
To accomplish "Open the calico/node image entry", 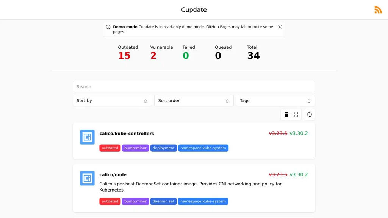I will (113, 175).
